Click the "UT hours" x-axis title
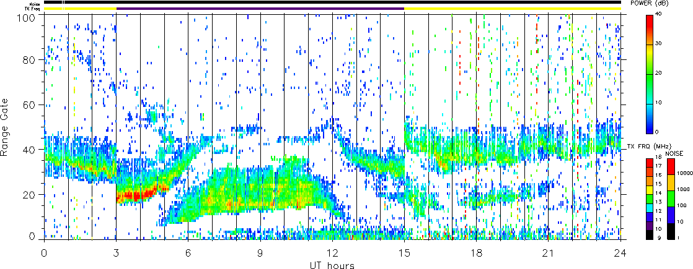 332,265
